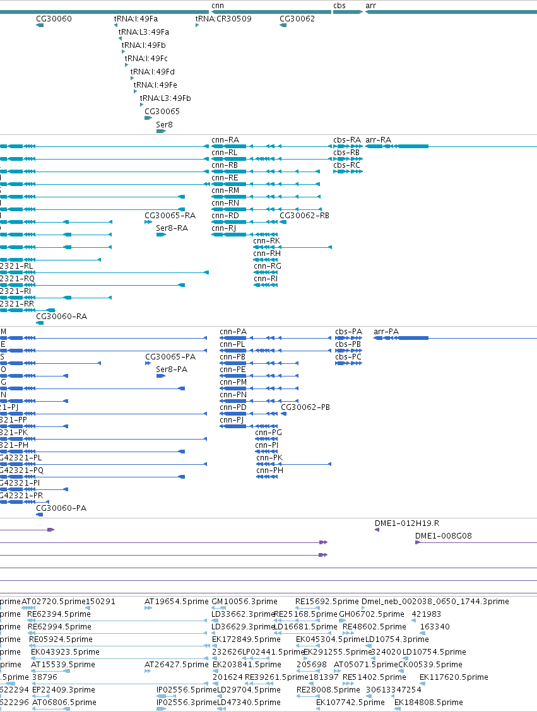537x712 pixels.
Task: Click the RE15692.5prime EST label
Action: pos(327,602)
